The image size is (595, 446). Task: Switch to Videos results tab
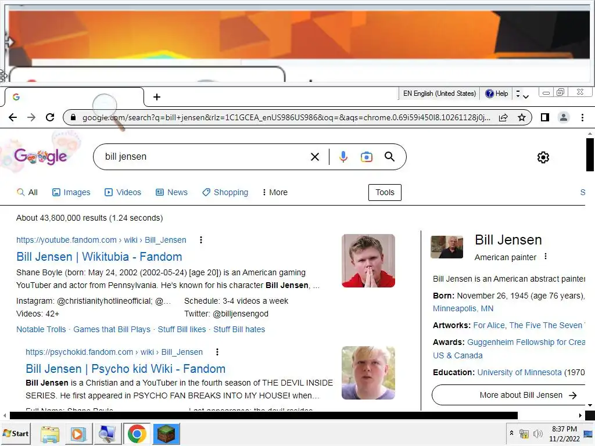pyautogui.click(x=123, y=192)
